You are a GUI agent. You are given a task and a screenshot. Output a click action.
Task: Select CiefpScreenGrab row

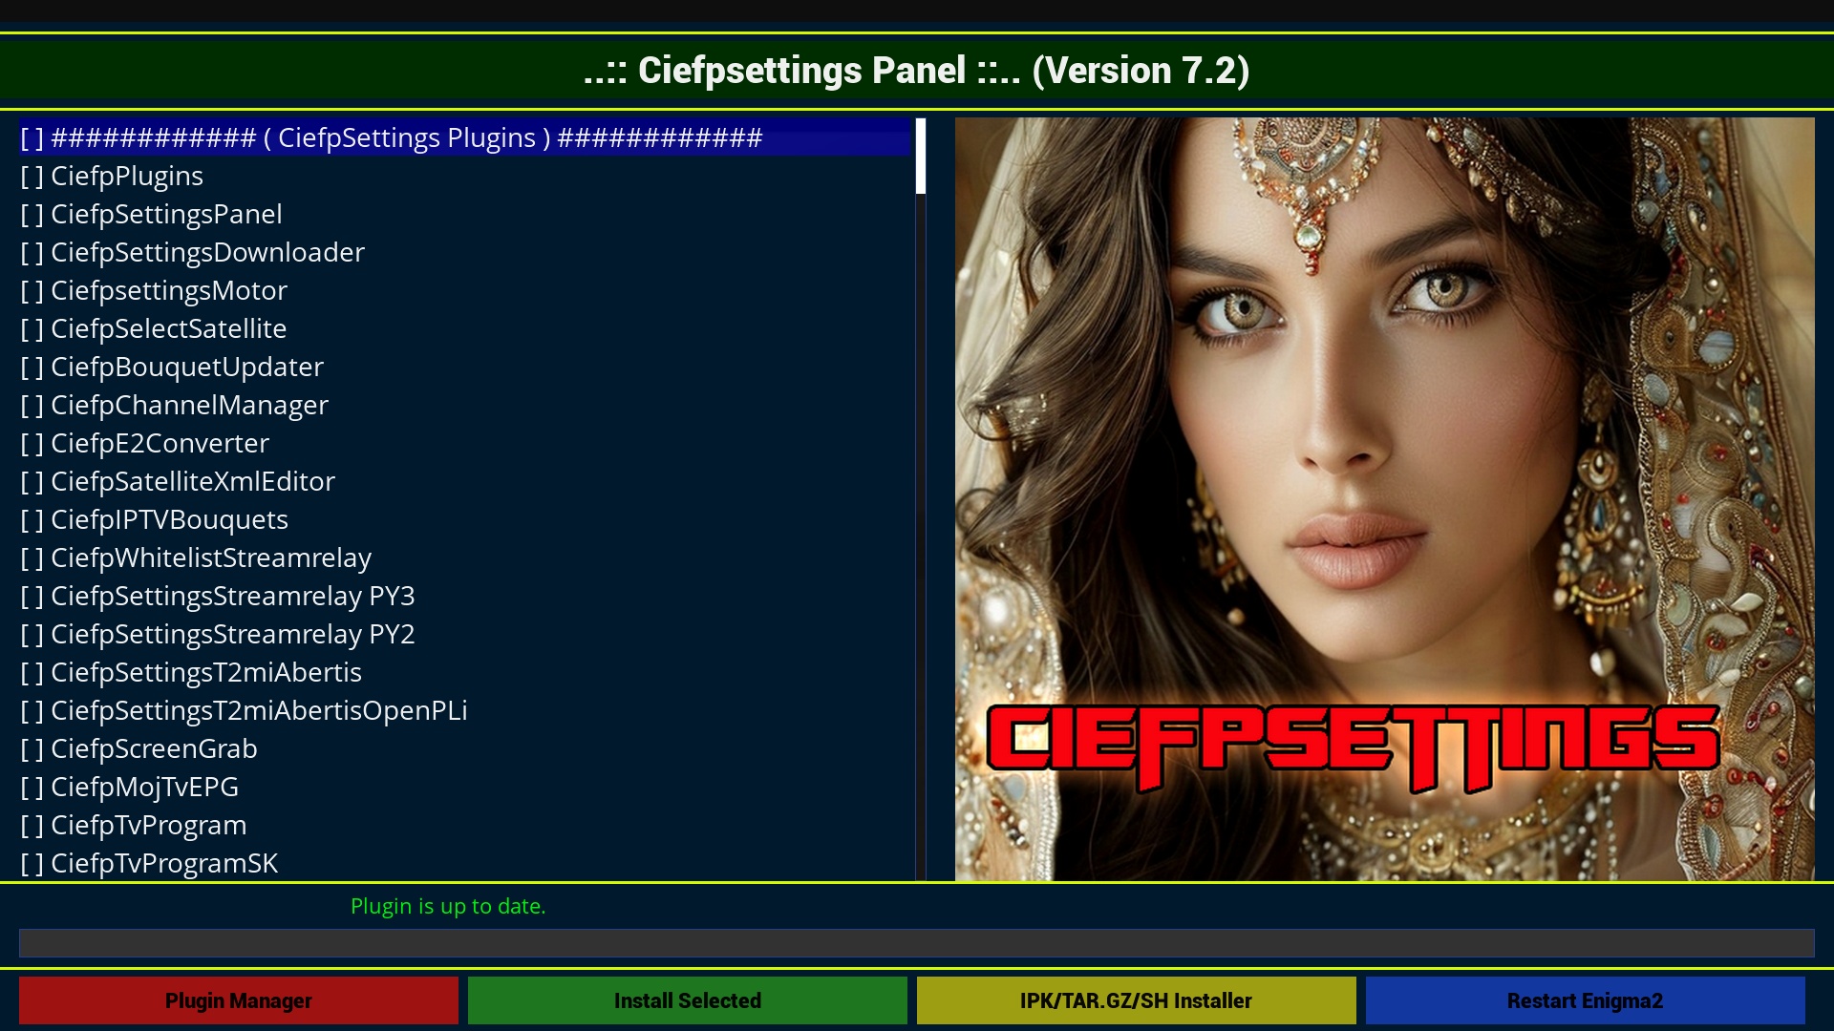[x=466, y=748]
